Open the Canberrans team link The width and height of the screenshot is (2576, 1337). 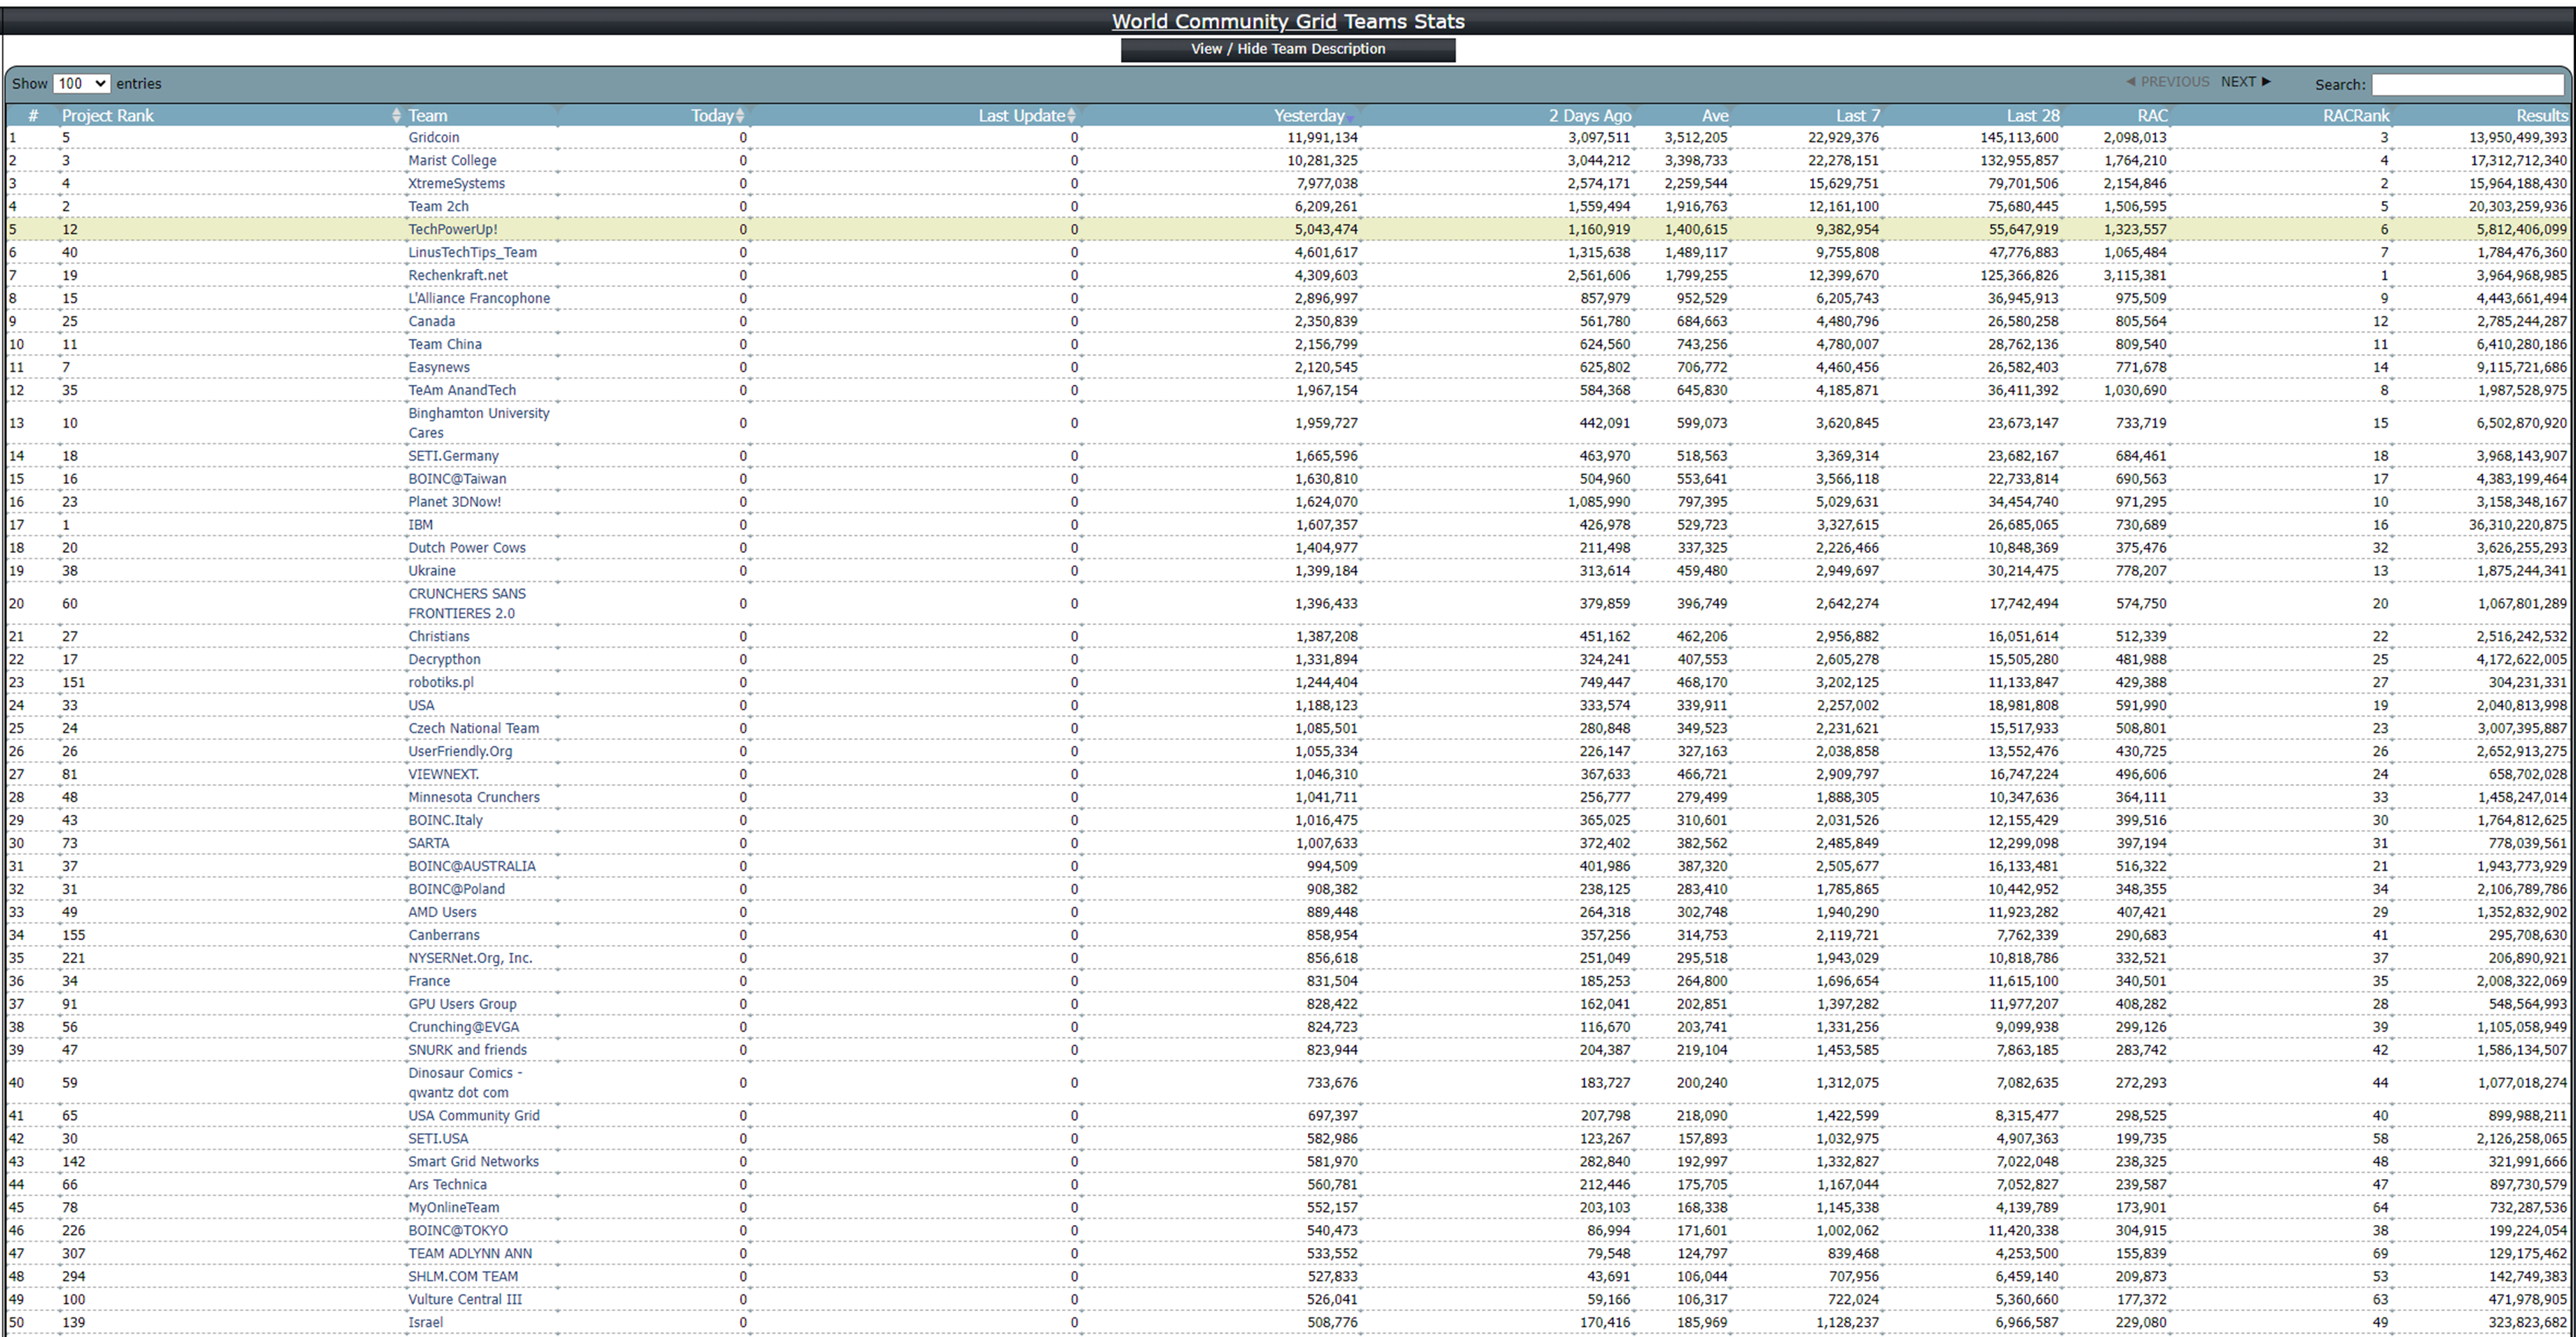(x=443, y=936)
